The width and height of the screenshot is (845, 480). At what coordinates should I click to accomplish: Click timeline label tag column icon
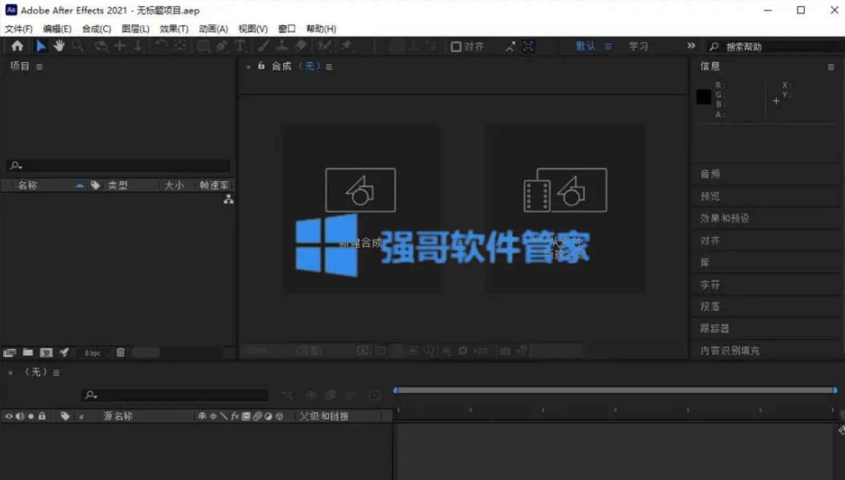tap(65, 416)
